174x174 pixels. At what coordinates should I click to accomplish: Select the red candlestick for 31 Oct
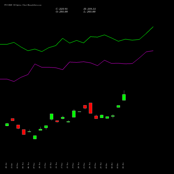tap(13, 120)
